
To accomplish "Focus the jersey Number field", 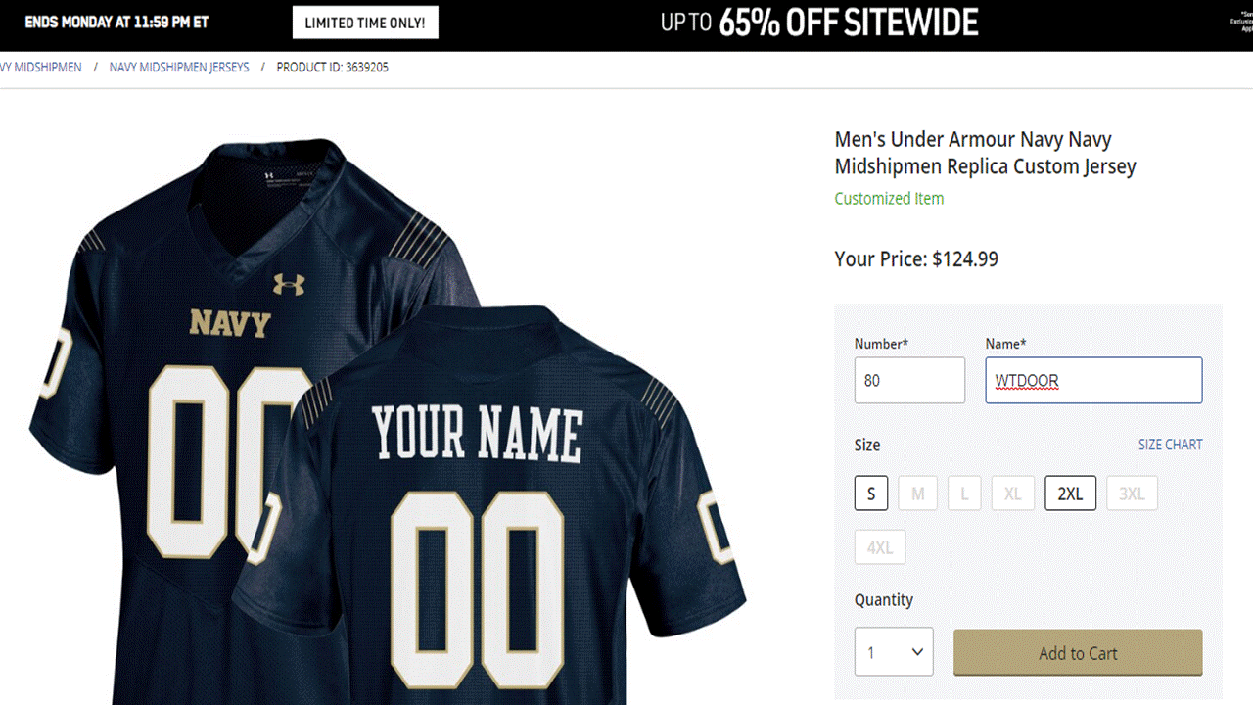I will 909,380.
